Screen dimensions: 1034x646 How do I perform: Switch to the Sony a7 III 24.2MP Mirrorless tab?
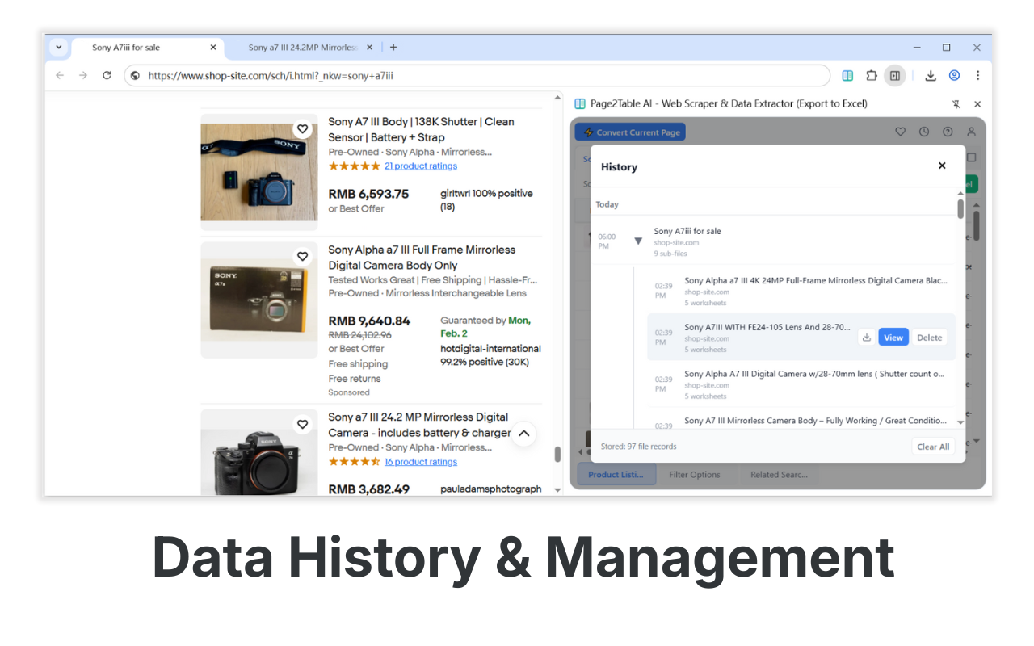(x=303, y=48)
